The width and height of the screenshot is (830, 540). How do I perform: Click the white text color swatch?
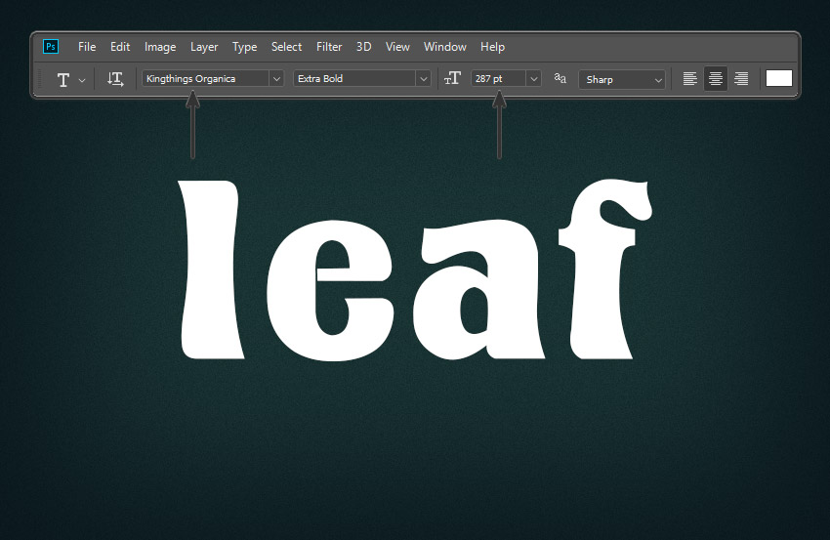click(x=778, y=78)
